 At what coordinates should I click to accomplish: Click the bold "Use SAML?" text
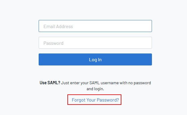50,83
